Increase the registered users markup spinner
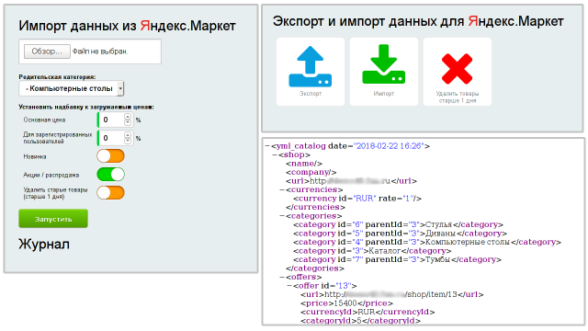 [128, 135]
